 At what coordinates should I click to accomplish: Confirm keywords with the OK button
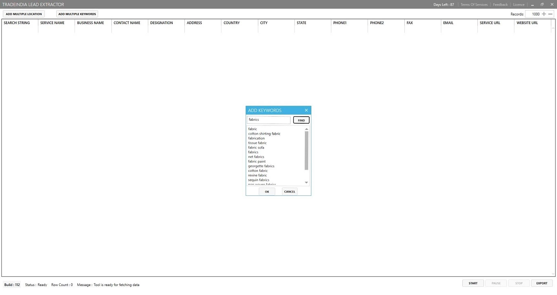[267, 191]
